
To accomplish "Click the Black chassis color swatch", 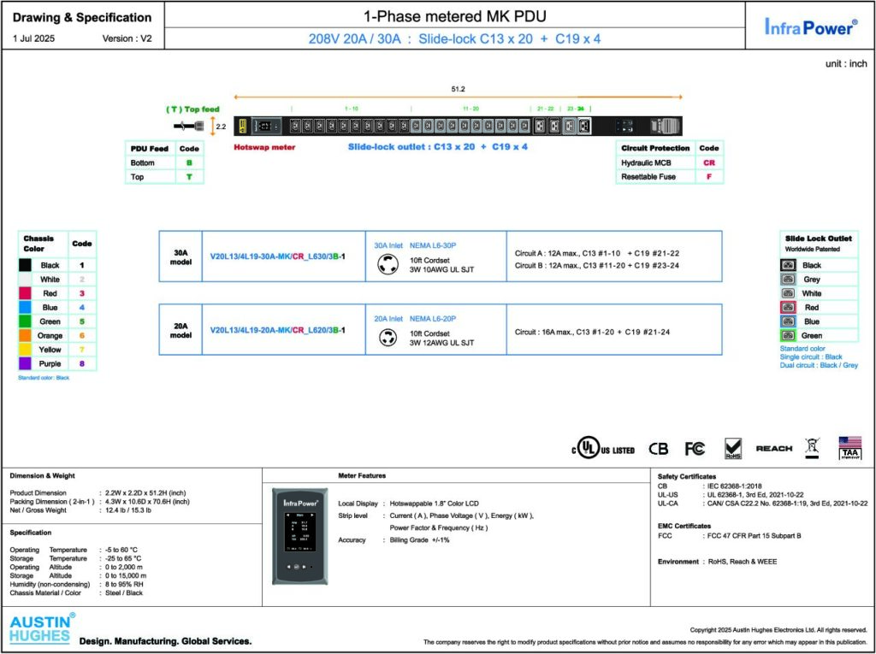I will pyautogui.click(x=25, y=265).
